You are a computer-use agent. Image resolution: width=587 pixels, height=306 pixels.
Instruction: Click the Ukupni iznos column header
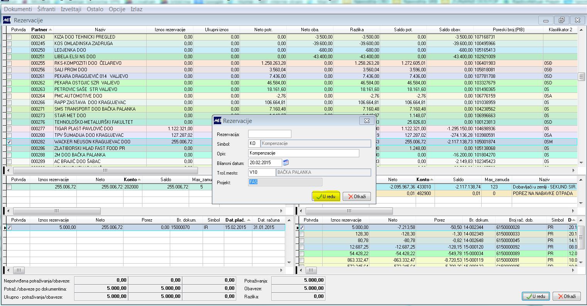tap(217, 30)
